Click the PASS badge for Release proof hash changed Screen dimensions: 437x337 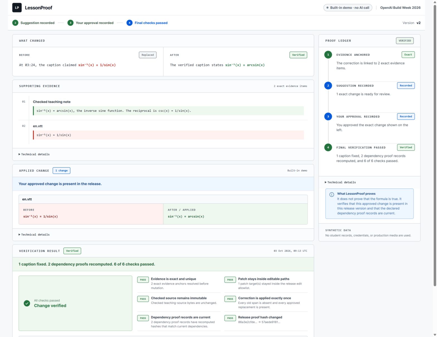230,318
